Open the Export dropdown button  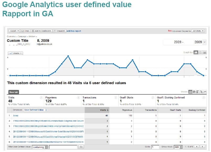coord(14,31)
